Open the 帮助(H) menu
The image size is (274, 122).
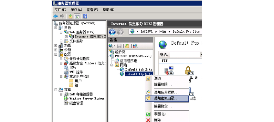108,10
